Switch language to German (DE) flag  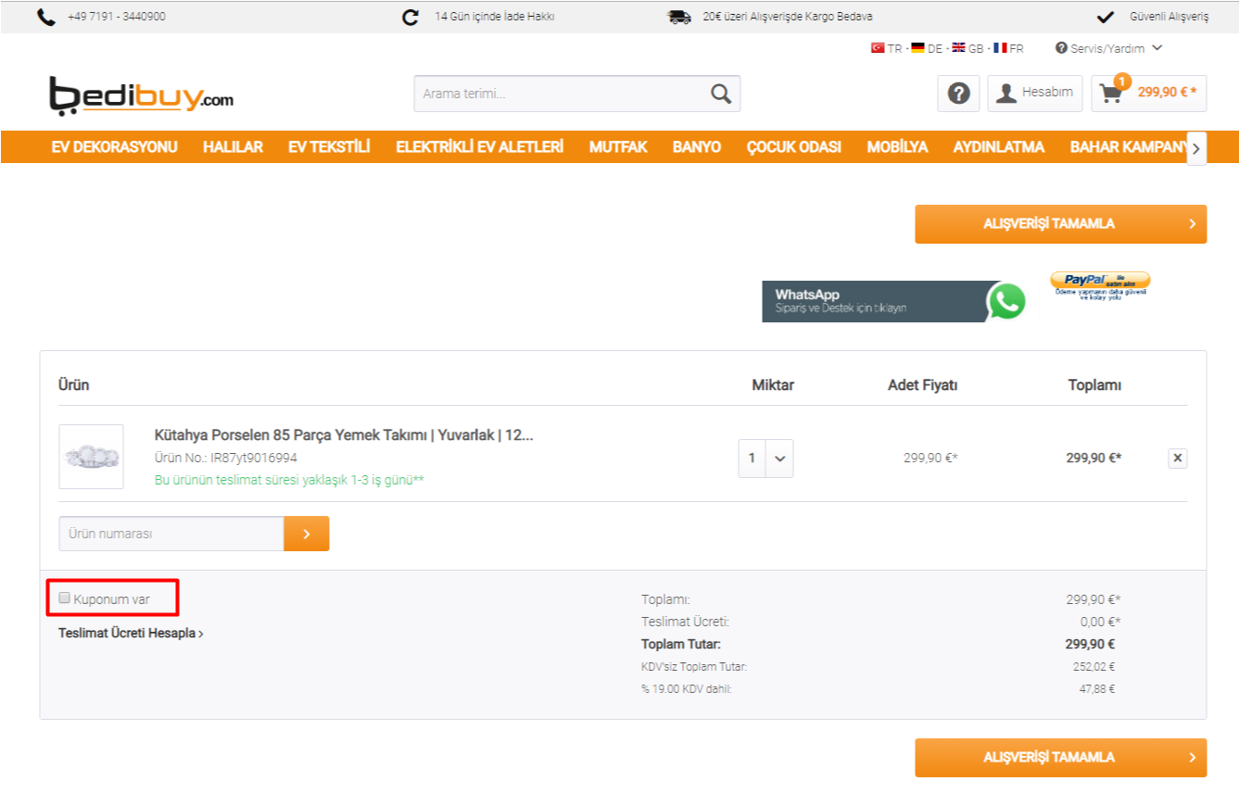(917, 48)
